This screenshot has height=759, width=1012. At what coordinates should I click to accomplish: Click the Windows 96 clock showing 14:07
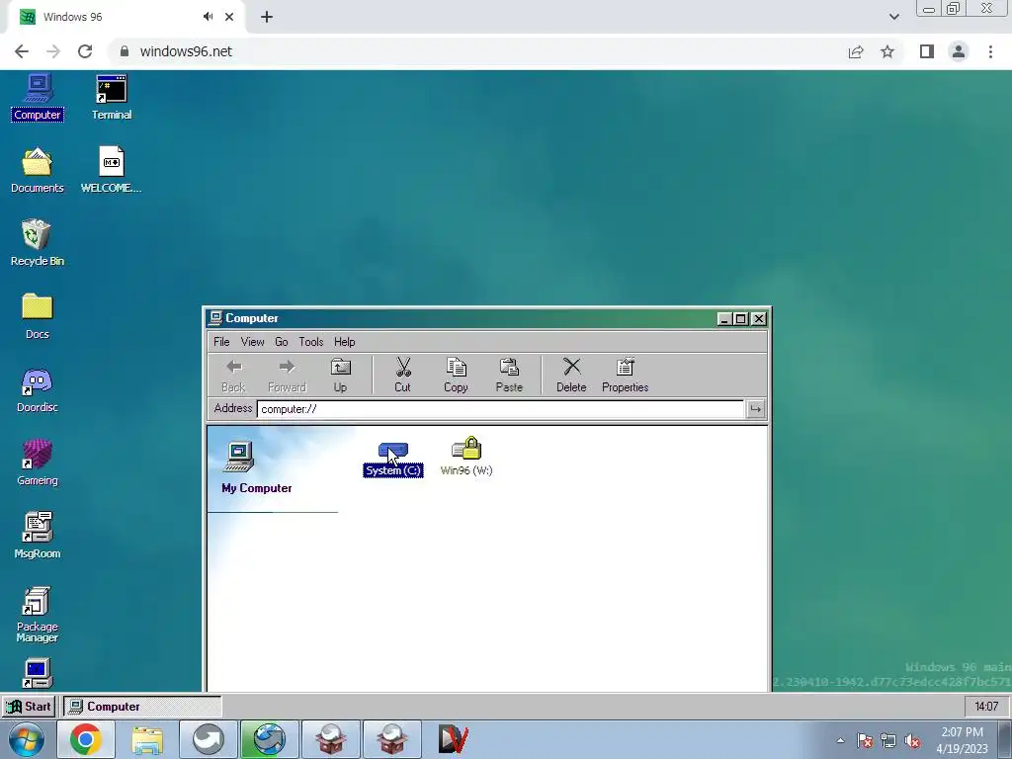coord(986,707)
